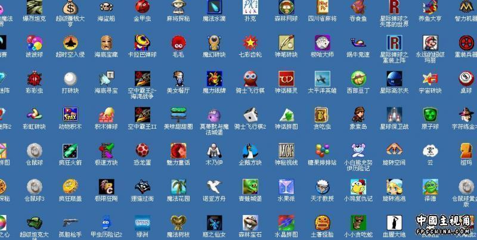Launch 空中霸王2-海湾战争 icon

coord(143,79)
